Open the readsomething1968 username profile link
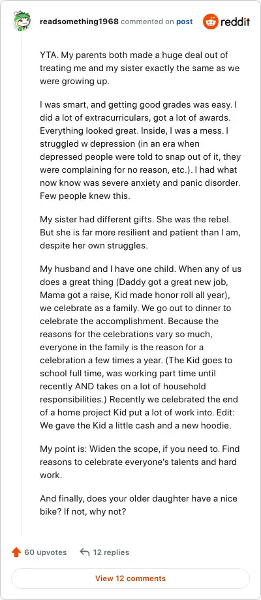The height and width of the screenshot is (600, 261). (79, 22)
